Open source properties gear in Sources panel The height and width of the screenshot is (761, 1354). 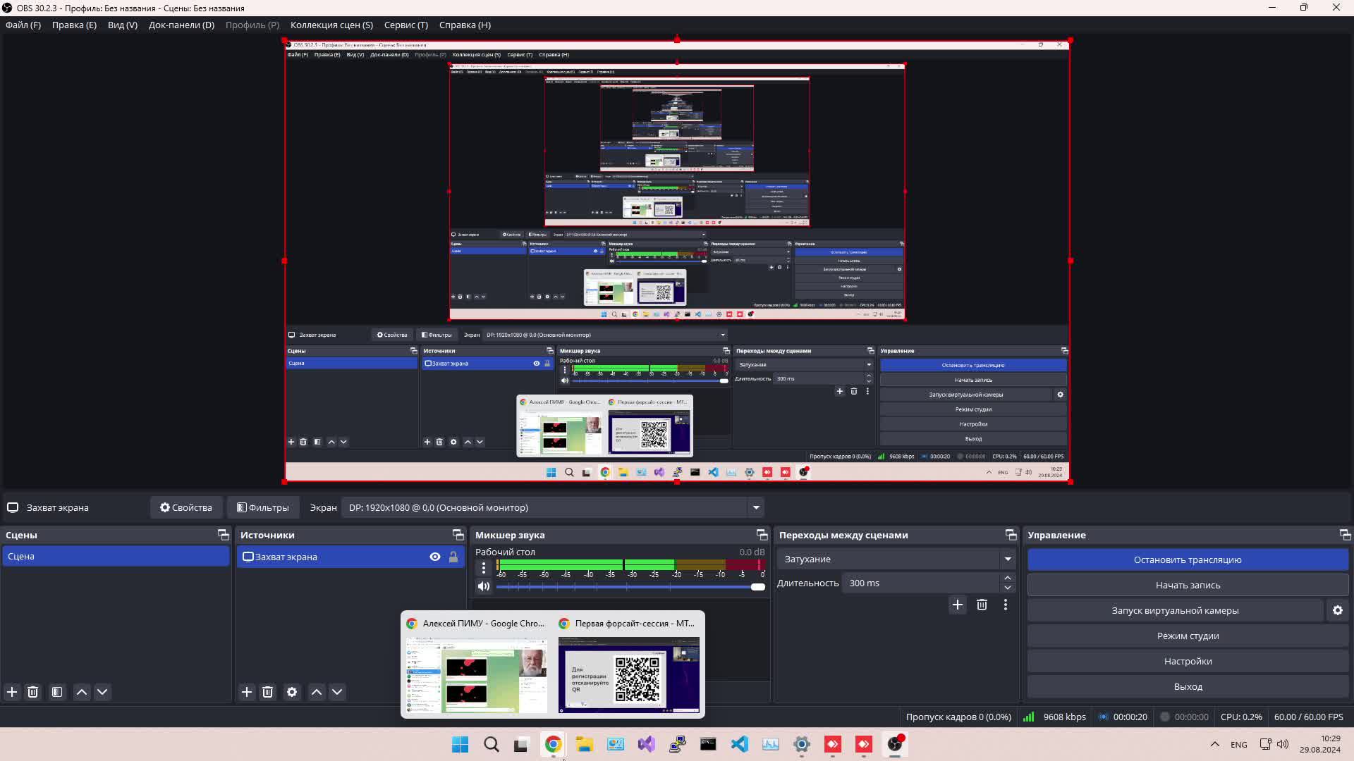coord(292,692)
